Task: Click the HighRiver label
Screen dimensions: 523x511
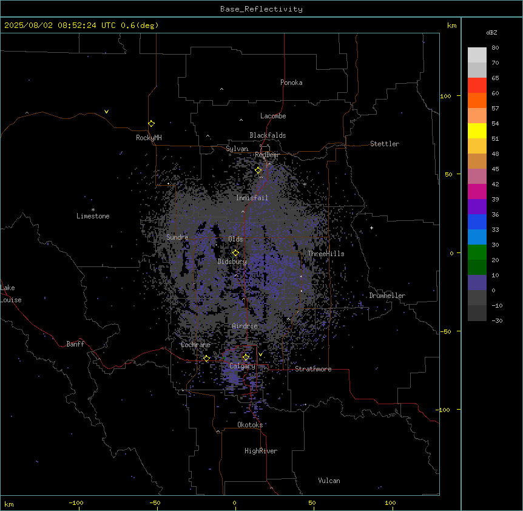Action: 261,451
